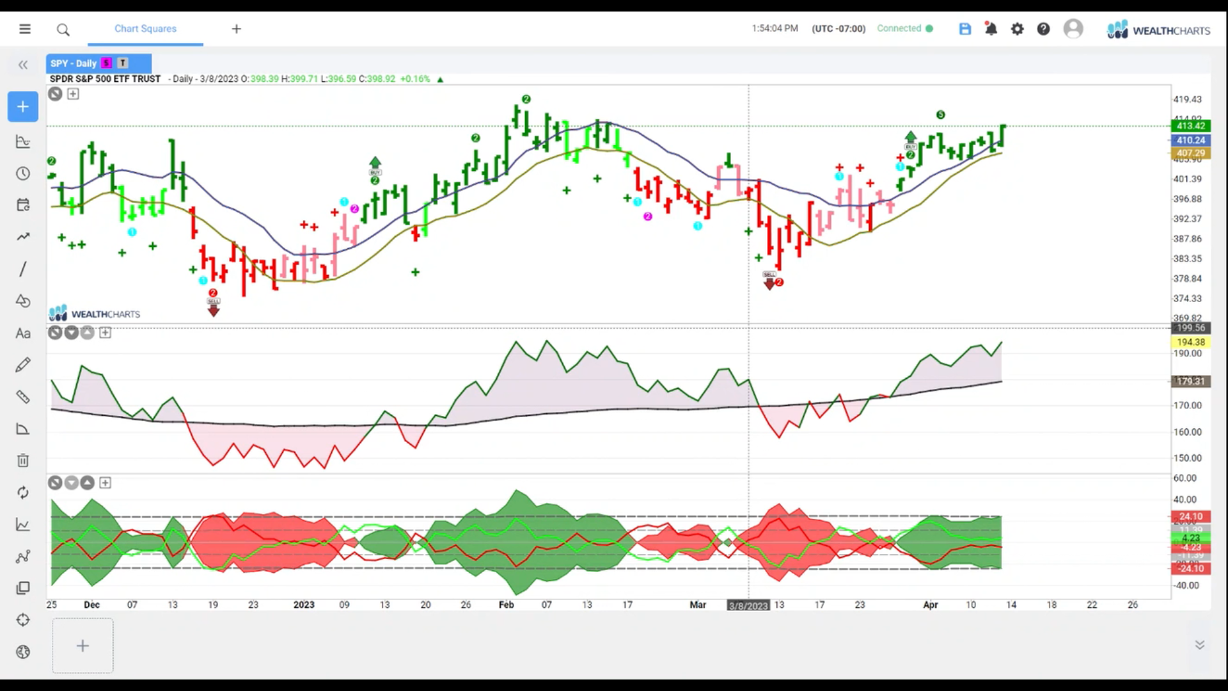Click the UTC -07:00 timezone label

[x=838, y=29]
